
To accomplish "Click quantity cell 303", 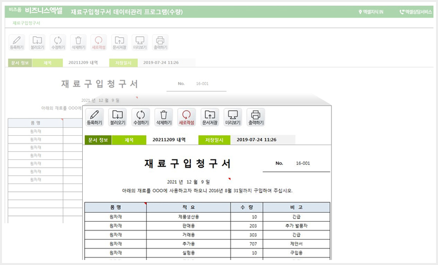I will click(x=247, y=235).
